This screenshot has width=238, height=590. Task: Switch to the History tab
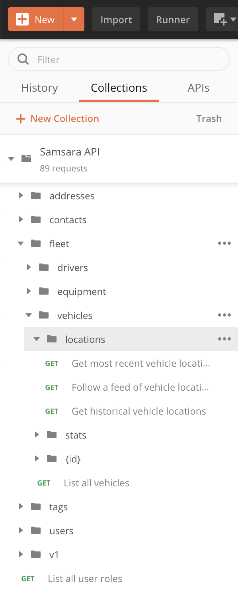[39, 88]
